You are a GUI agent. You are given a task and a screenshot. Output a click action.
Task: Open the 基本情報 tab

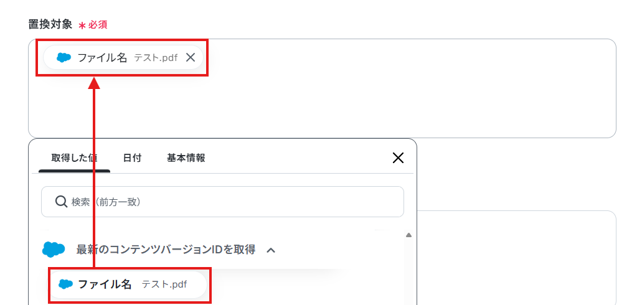pyautogui.click(x=186, y=158)
